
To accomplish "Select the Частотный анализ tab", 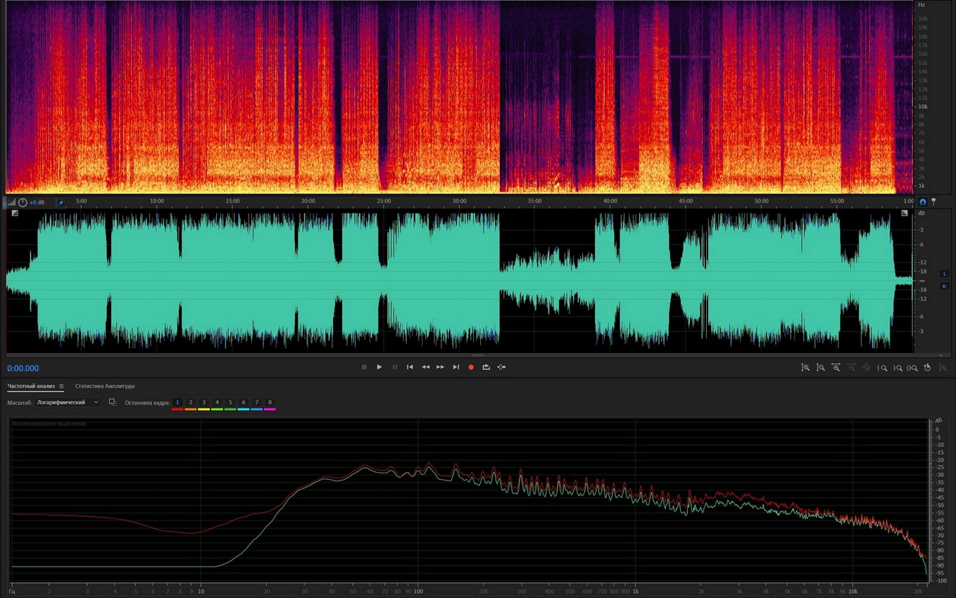I will (x=31, y=386).
